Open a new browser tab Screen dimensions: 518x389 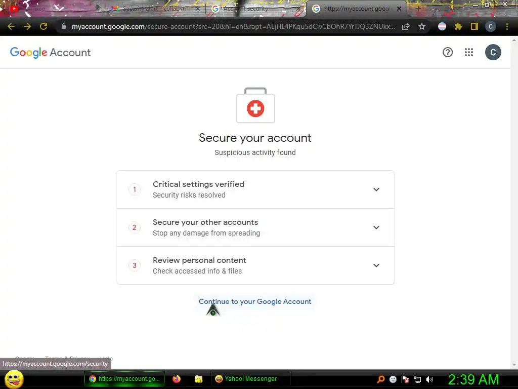coord(418,9)
